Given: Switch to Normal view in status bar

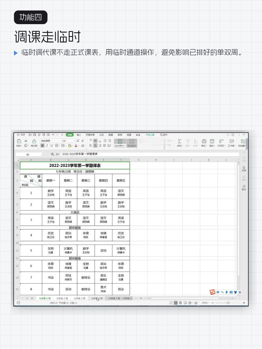Looking at the screenshot, I should click(x=176, y=303).
